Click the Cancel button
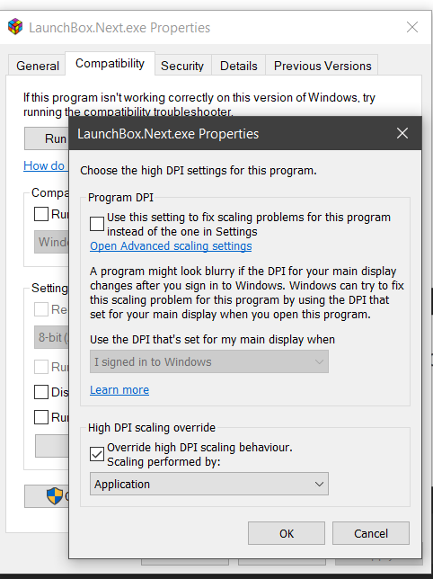This screenshot has width=433, height=579. click(x=371, y=533)
